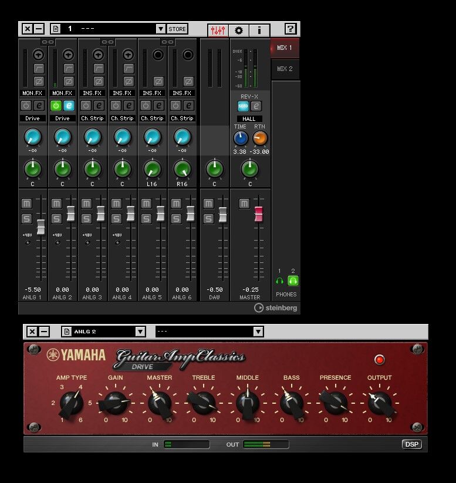This screenshot has height=483, width=456.
Task: Mute the MASTER channel
Action: pyautogui.click(x=244, y=204)
